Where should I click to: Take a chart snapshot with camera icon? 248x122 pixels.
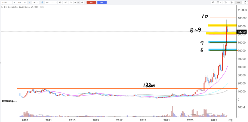pos(213,2)
